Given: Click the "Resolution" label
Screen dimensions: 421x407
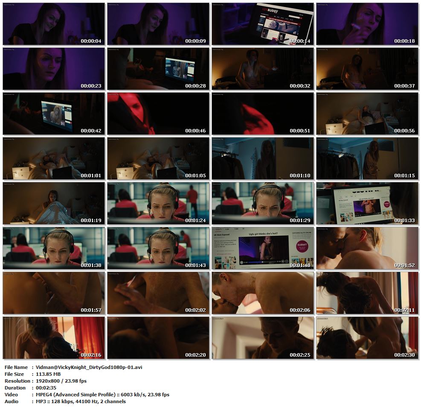Looking at the screenshot, I should coord(17,381).
